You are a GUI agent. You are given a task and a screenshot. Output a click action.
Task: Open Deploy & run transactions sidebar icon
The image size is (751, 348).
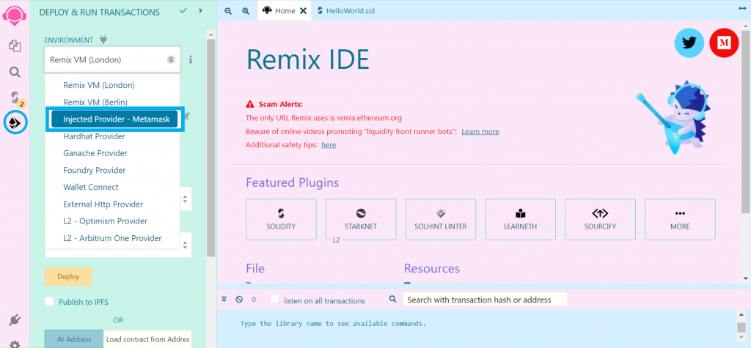[16, 124]
